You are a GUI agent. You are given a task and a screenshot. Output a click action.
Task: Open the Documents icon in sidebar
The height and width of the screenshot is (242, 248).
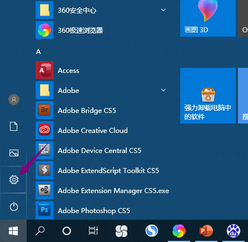pyautogui.click(x=14, y=126)
